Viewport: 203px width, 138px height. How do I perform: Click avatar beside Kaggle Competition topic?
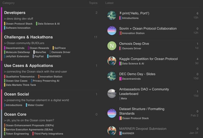coord(112,61)
